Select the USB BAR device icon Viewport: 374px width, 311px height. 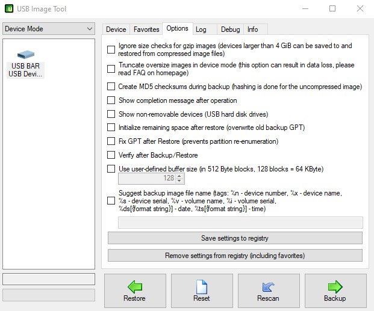pyautogui.click(x=26, y=57)
